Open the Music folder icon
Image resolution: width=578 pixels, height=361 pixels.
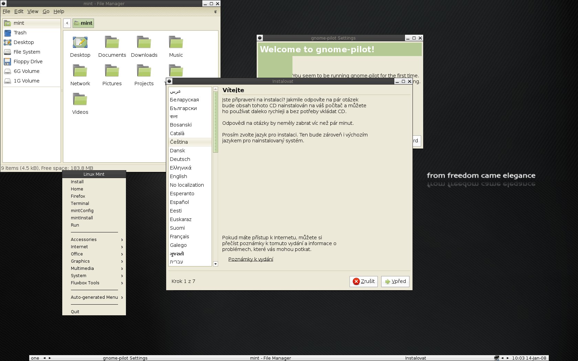click(176, 42)
